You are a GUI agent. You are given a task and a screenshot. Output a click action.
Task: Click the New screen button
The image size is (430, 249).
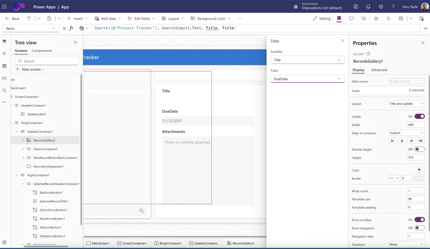point(31,69)
